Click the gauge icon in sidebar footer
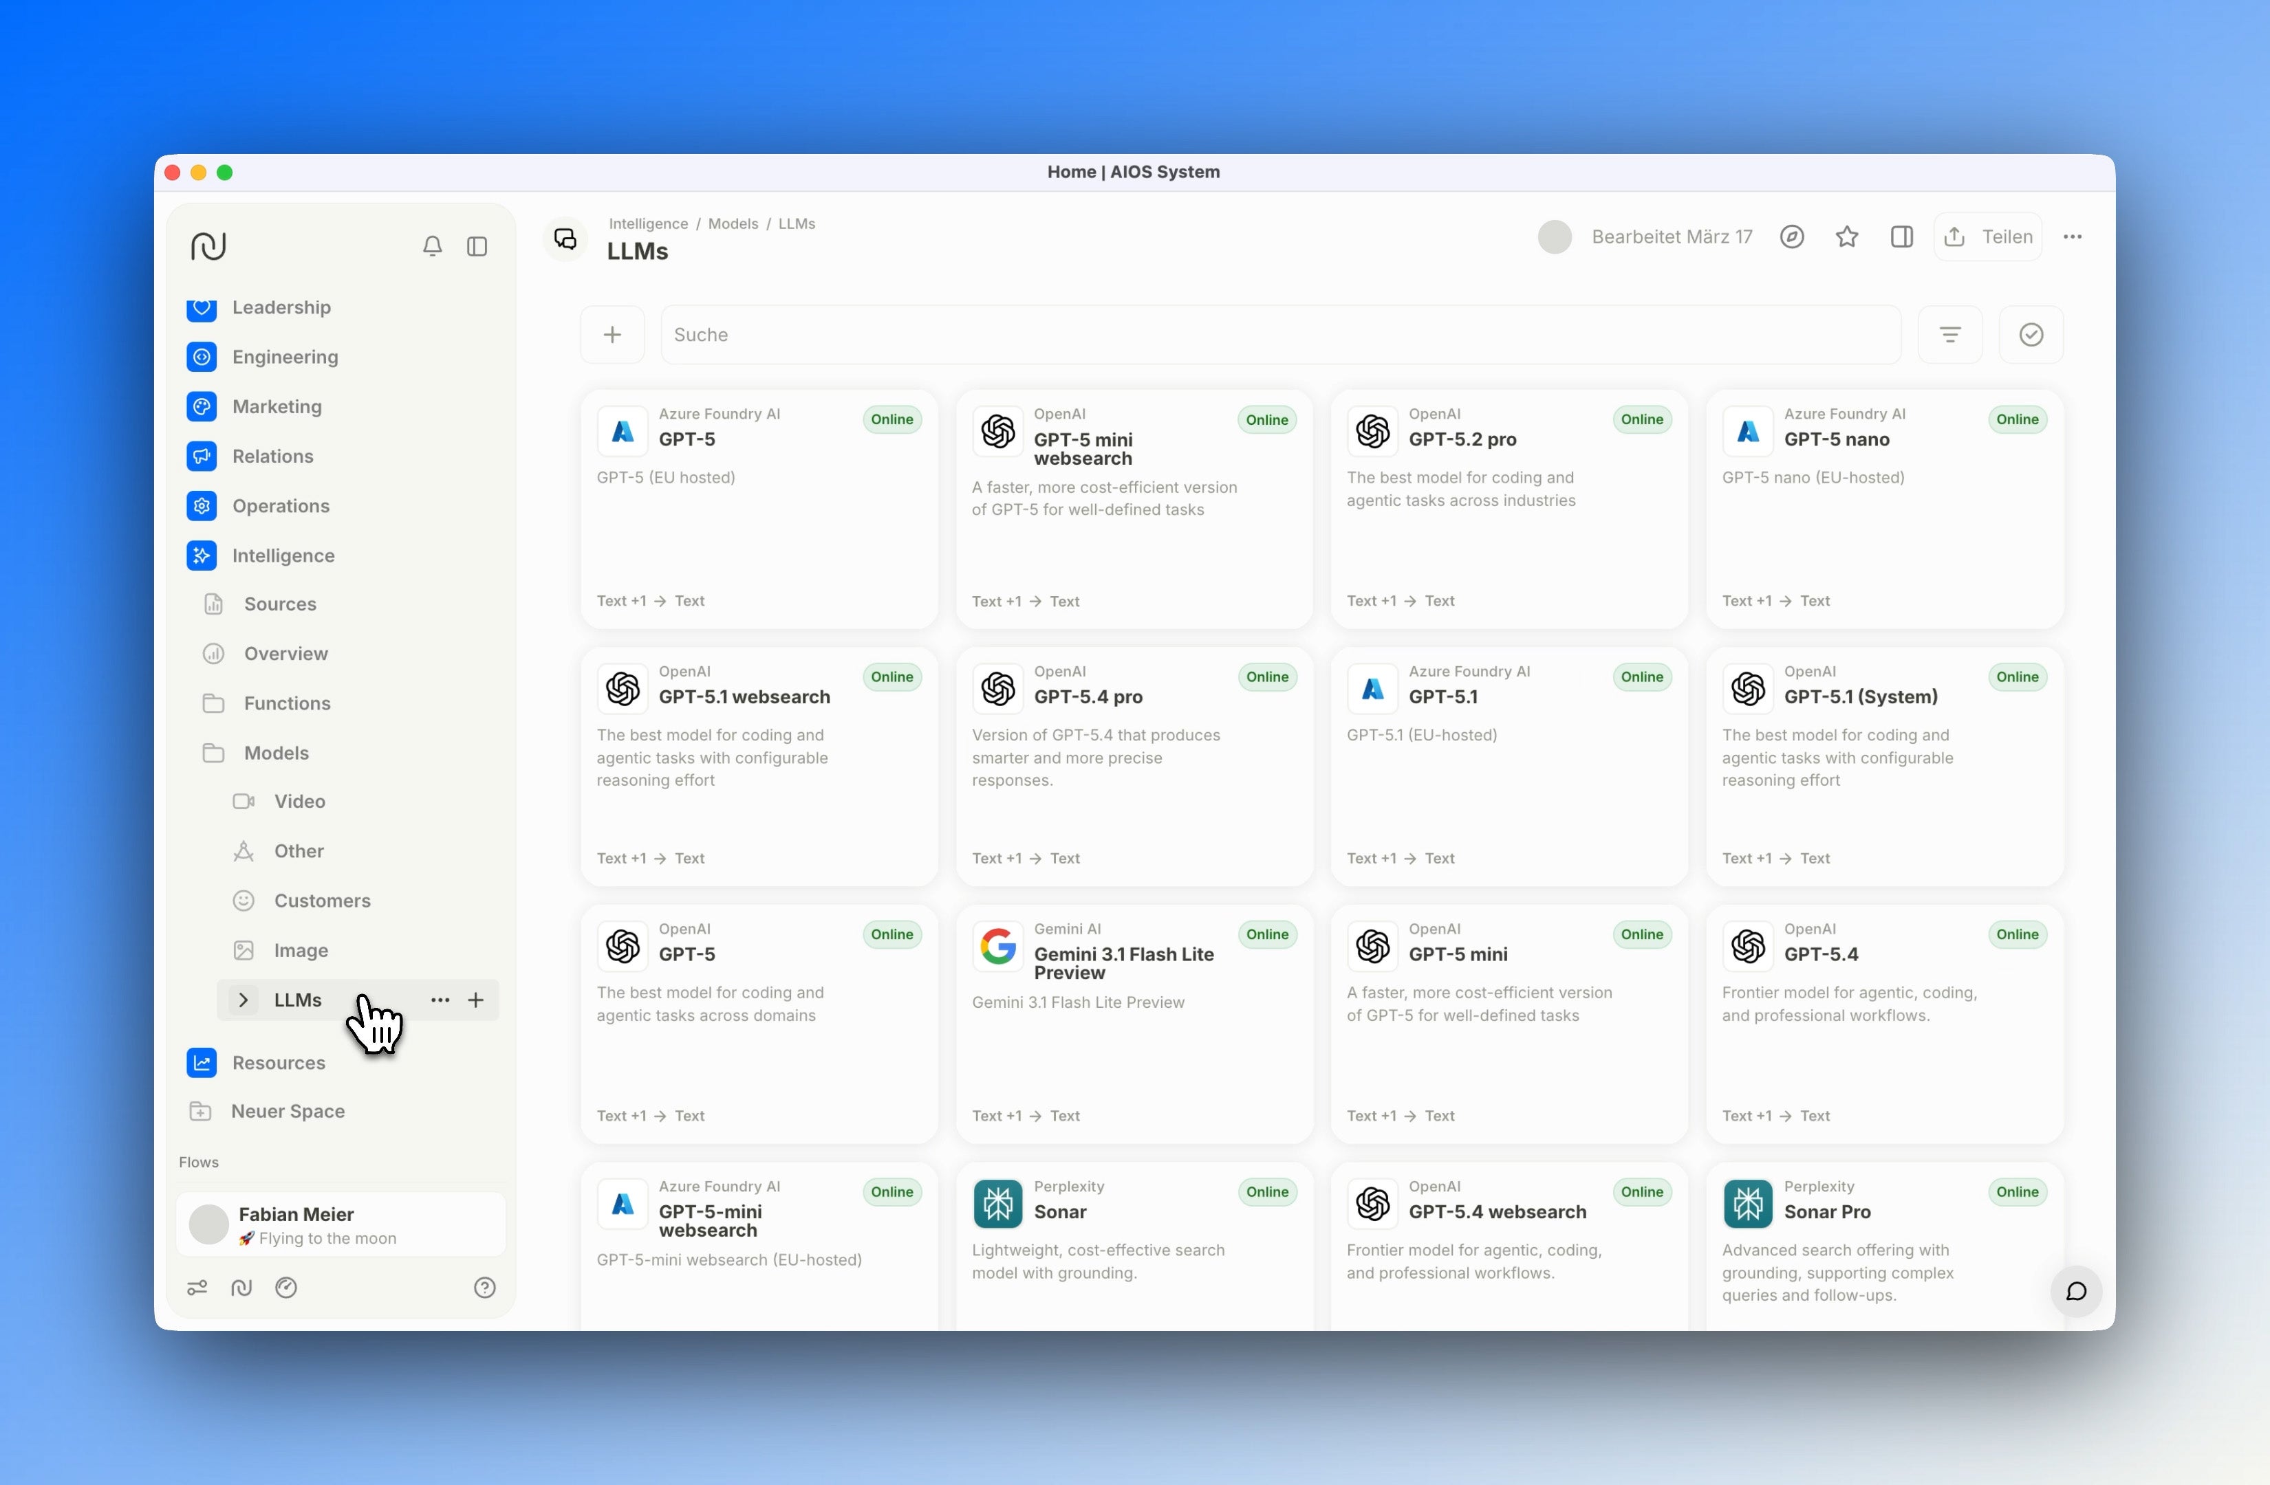Screen dimensions: 2270x1485 click(x=286, y=1288)
